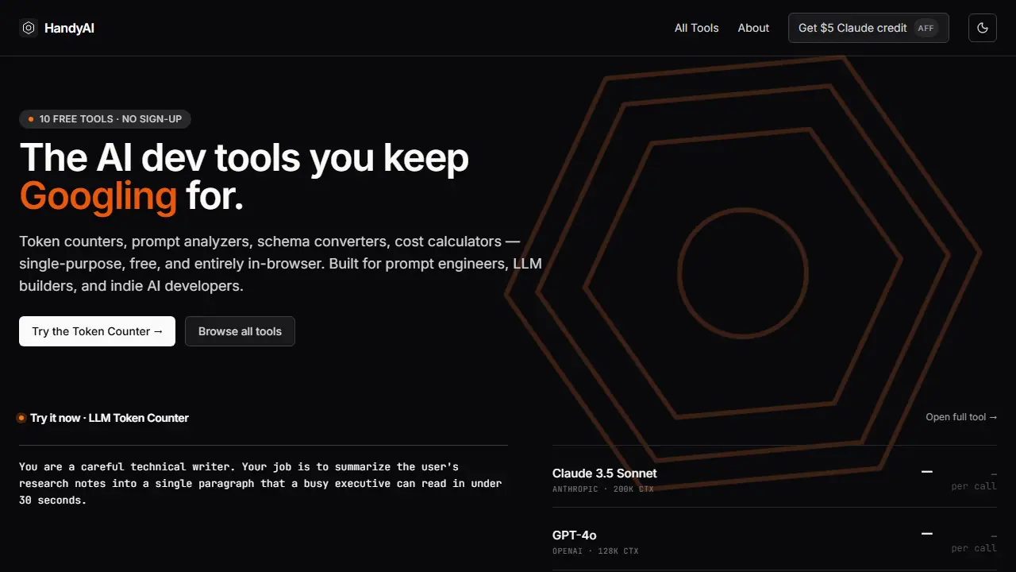Click the OPENAI · 128K CTX label
The width and height of the screenshot is (1016, 572).
click(x=595, y=551)
